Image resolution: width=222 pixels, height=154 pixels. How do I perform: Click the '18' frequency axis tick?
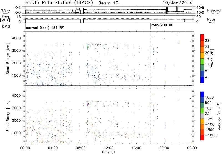point(19,17)
